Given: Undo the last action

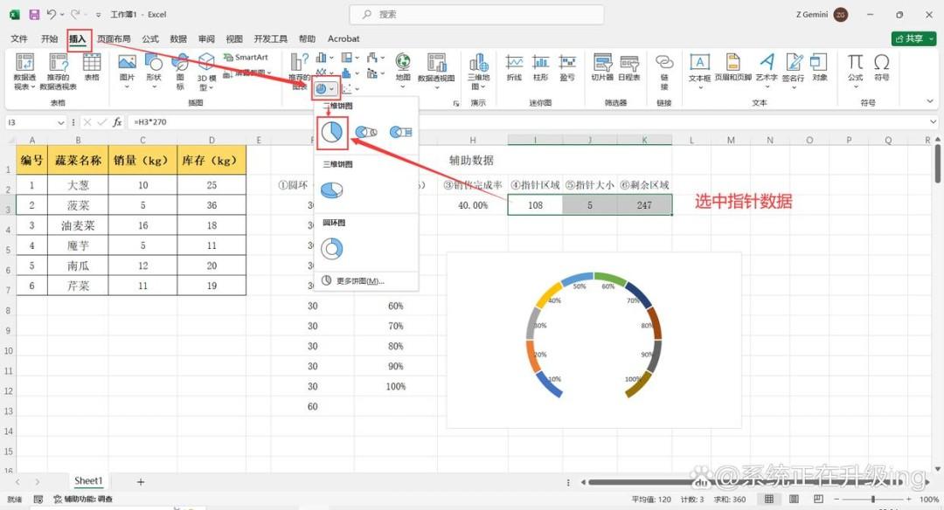Looking at the screenshot, I should click(x=52, y=15).
